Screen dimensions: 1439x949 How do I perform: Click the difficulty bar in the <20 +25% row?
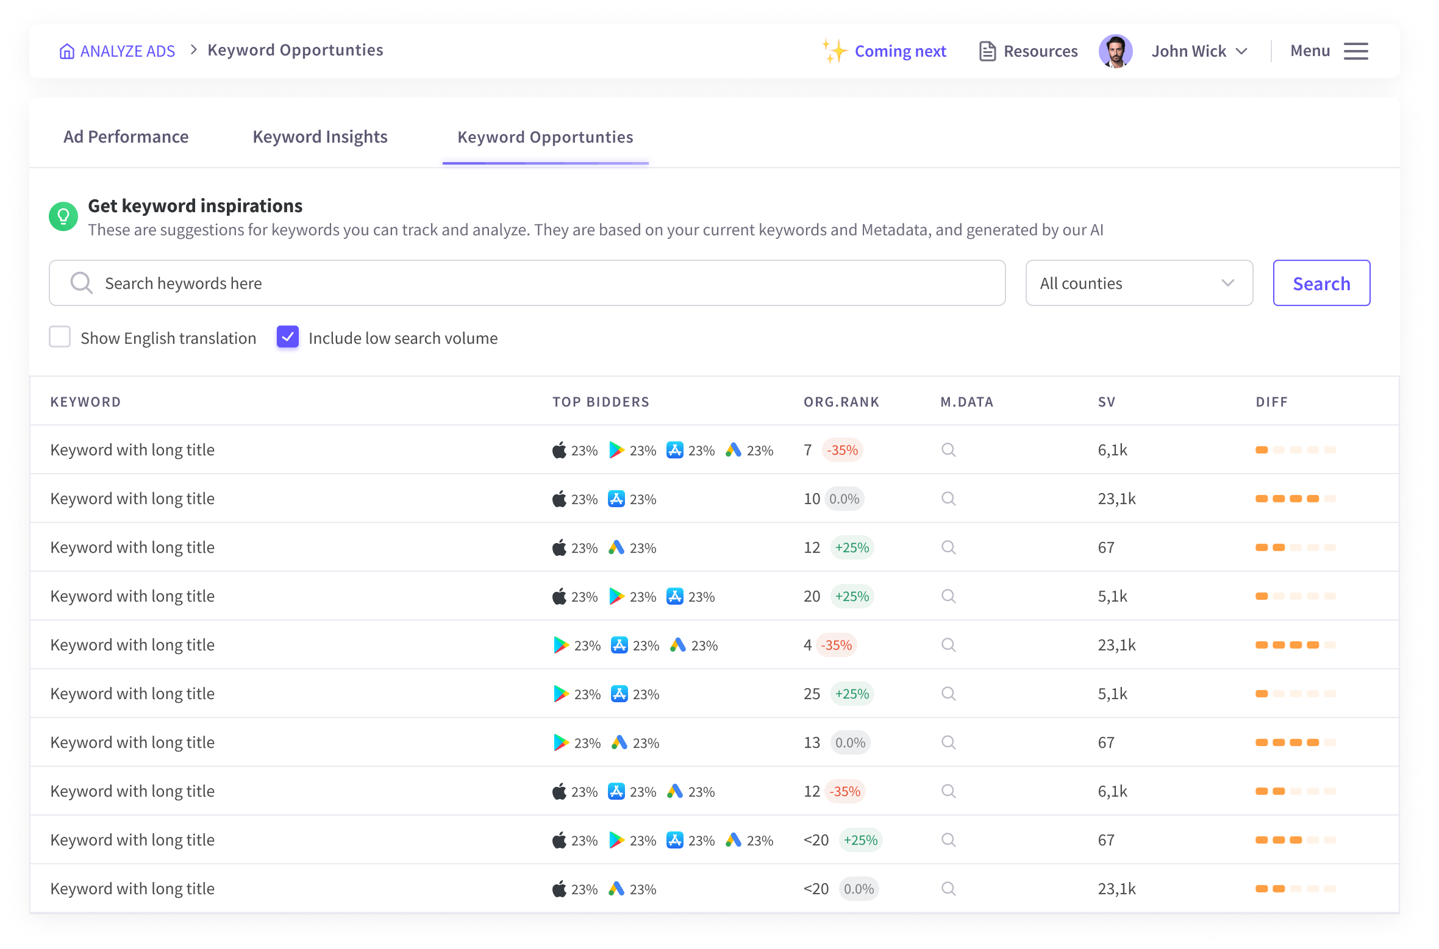point(1296,840)
